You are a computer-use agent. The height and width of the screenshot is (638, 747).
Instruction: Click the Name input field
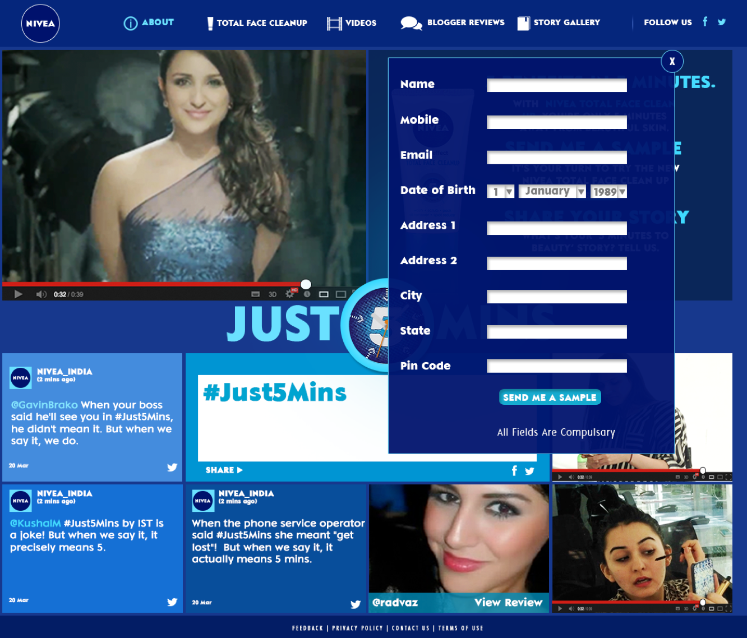pos(557,85)
